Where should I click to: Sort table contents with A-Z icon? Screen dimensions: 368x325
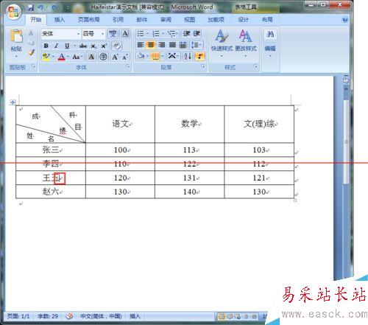[188, 57]
